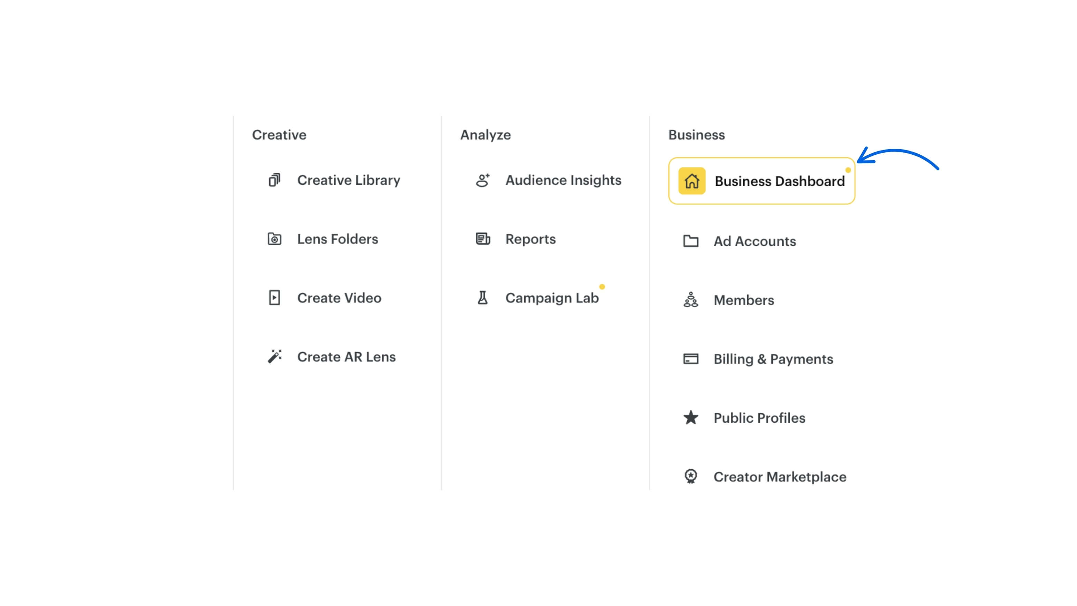Click the Reports document icon
This screenshot has width=1077, height=606.
pyautogui.click(x=483, y=239)
